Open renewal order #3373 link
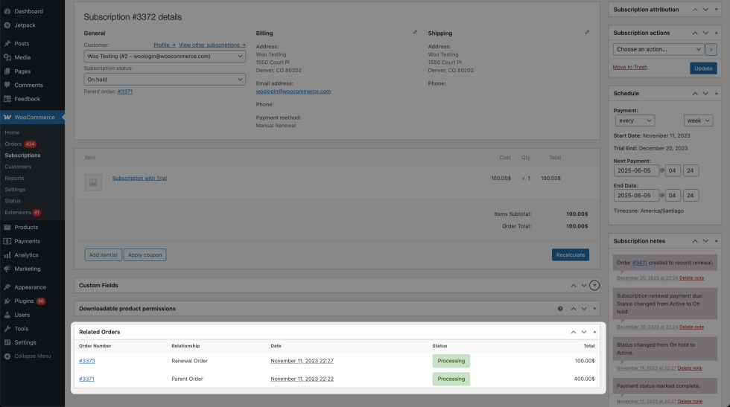The height and width of the screenshot is (407, 730). [x=87, y=361]
